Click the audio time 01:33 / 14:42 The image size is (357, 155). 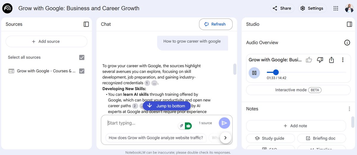tap(276, 78)
